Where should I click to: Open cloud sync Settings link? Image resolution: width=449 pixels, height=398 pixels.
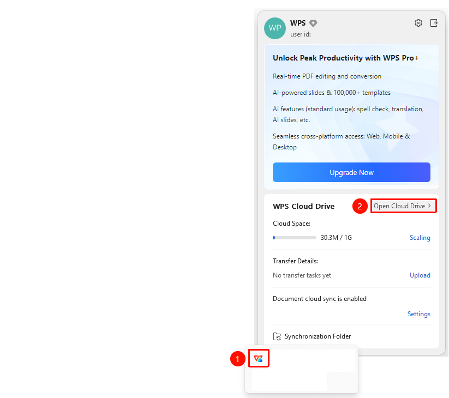pyautogui.click(x=418, y=314)
